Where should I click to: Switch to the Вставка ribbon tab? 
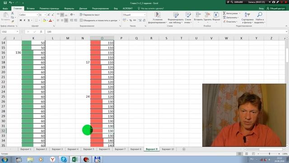[31, 9]
